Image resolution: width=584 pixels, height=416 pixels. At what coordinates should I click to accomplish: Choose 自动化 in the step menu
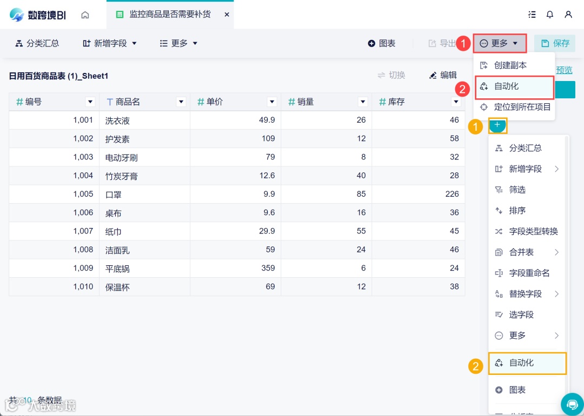[x=527, y=363]
